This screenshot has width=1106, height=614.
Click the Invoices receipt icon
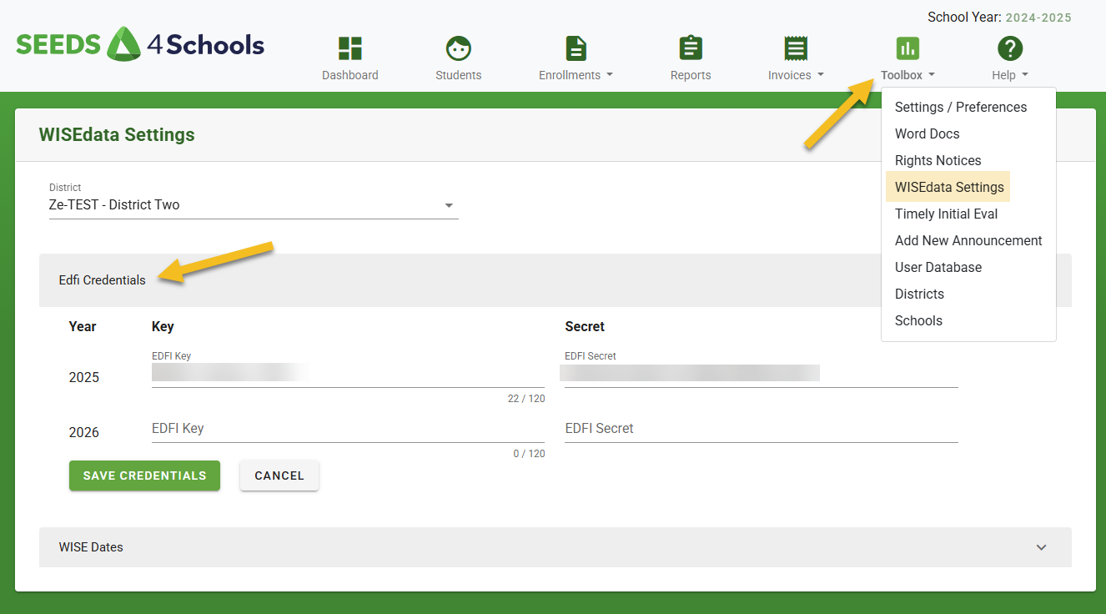coord(796,48)
